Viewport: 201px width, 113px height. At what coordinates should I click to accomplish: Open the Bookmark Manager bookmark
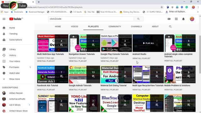click(35, 12)
